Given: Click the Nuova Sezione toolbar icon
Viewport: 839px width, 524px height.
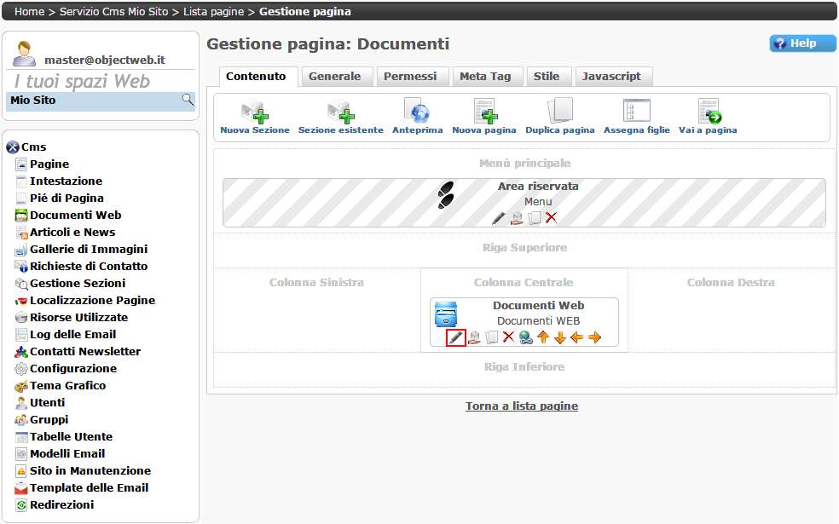Looking at the screenshot, I should (254, 112).
